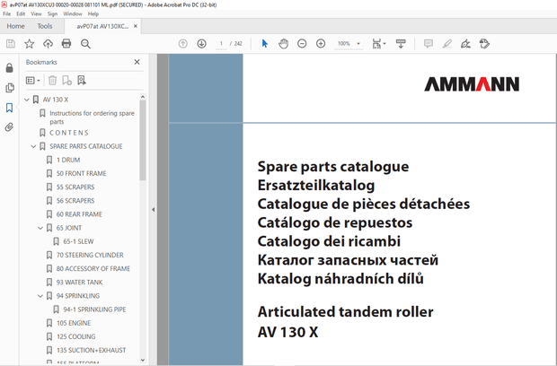Jump to Instructions for ordering spare parts
The height and width of the screenshot is (366, 557).
(92, 118)
